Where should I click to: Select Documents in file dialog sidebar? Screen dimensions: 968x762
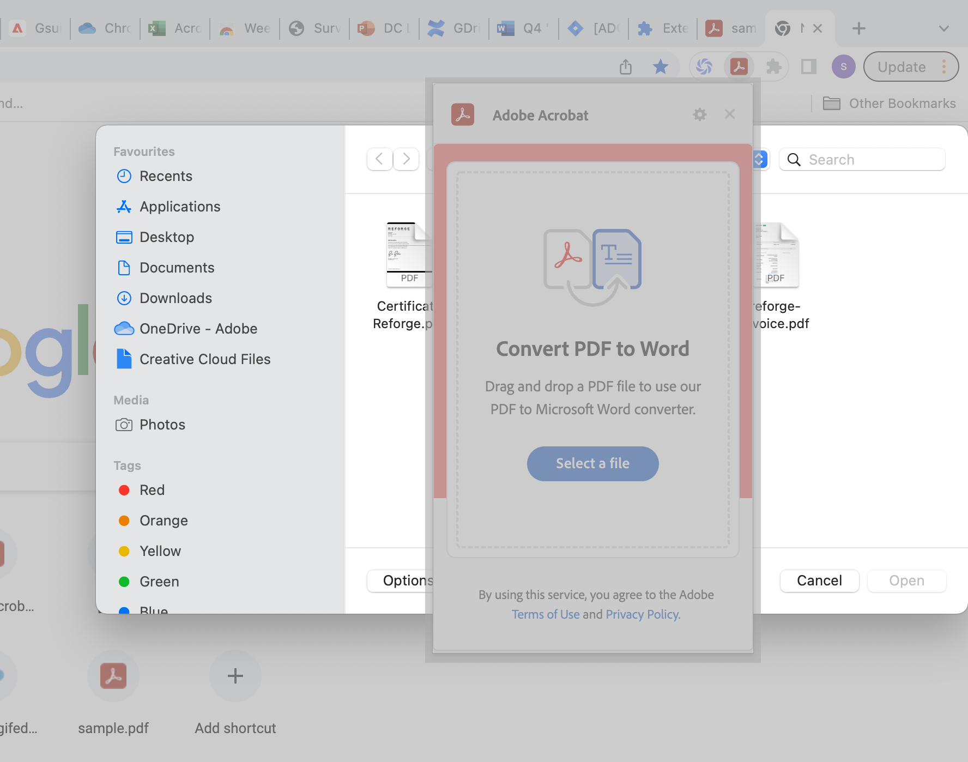click(166, 268)
